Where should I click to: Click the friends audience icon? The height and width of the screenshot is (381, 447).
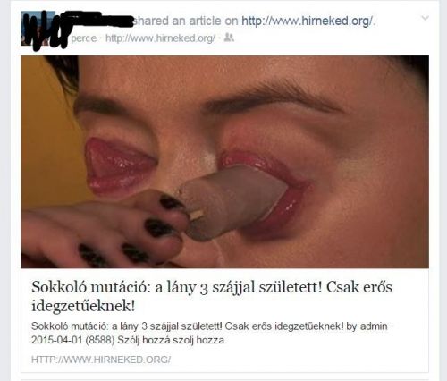pyautogui.click(x=229, y=38)
